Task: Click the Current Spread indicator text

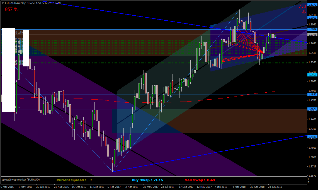Action: [74, 180]
